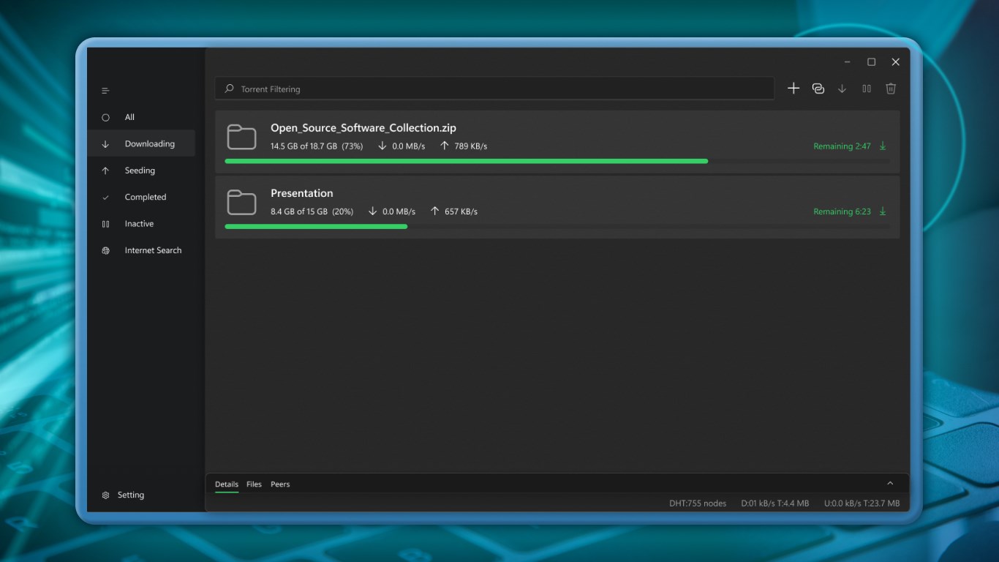Click the trash delete icon
This screenshot has width=999, height=562.
point(891,89)
